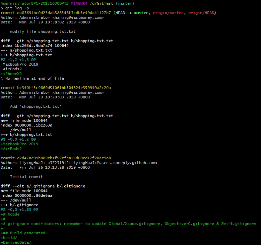Click the 'git log -p' command text

click(x=17, y=8)
